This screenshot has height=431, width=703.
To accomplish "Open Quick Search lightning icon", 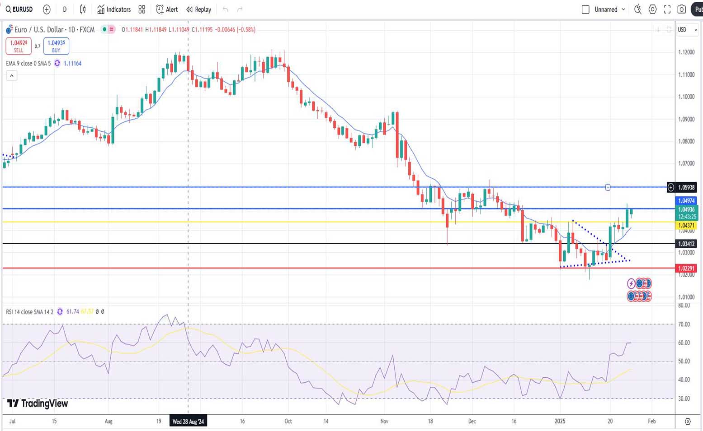I will coord(637,9).
